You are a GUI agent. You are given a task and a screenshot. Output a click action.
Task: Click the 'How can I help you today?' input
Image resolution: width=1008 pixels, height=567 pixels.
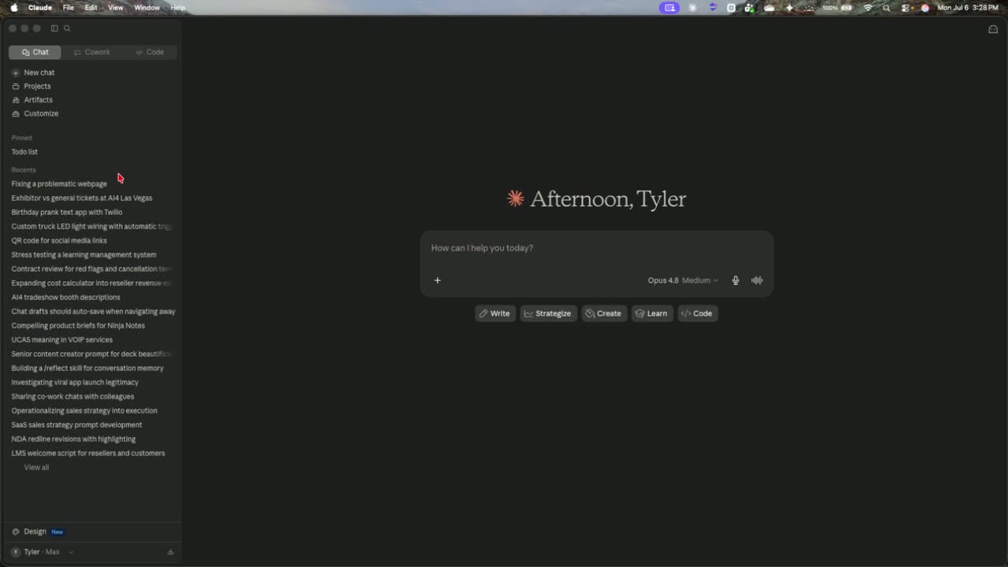(x=596, y=248)
